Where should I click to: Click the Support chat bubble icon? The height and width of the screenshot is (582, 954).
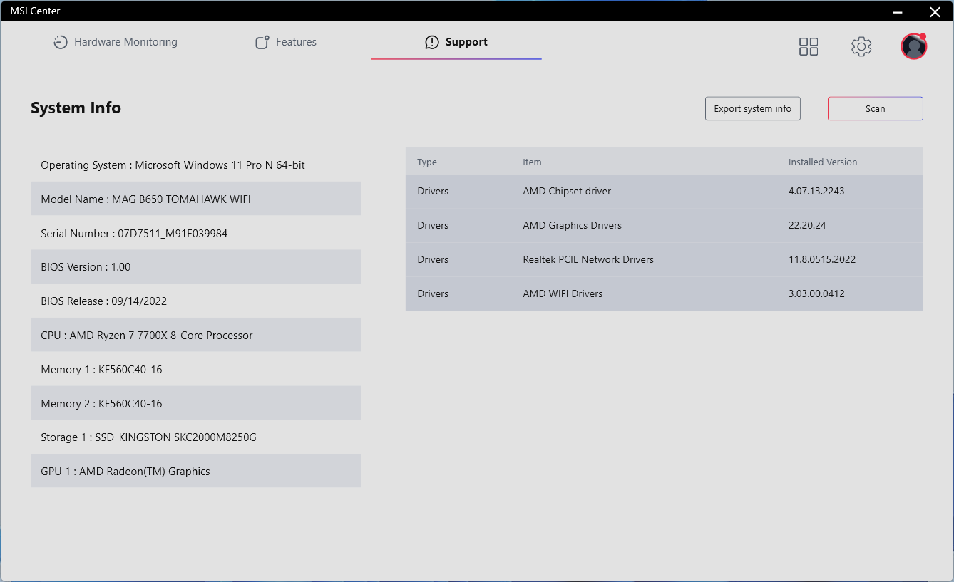click(x=432, y=43)
